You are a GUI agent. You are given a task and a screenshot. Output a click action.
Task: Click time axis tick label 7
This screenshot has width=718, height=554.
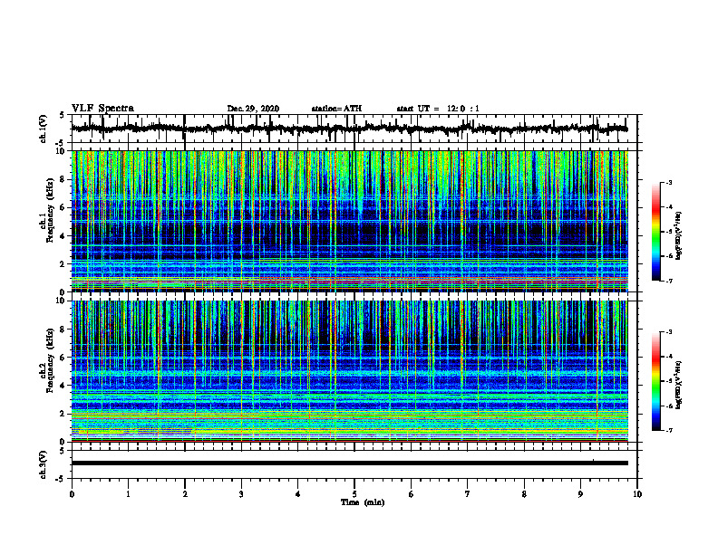click(468, 494)
